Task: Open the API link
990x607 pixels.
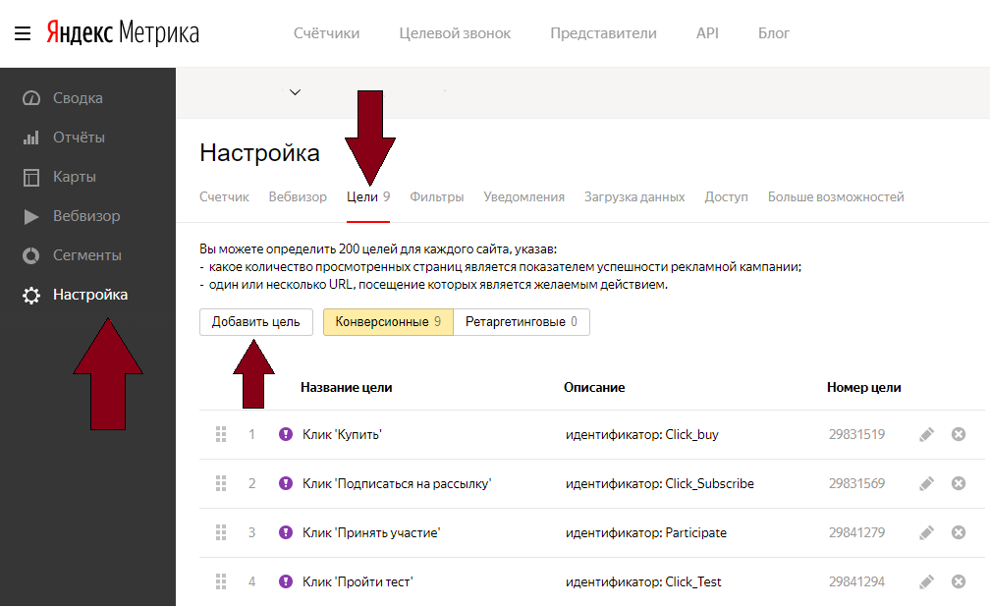Action: (708, 33)
